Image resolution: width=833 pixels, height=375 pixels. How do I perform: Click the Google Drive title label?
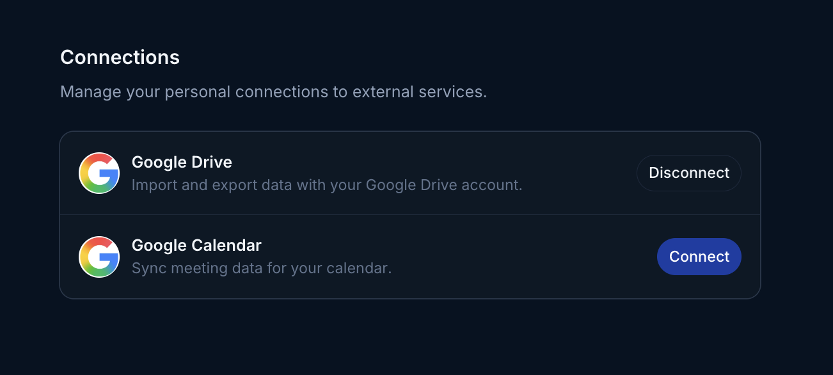tap(181, 163)
